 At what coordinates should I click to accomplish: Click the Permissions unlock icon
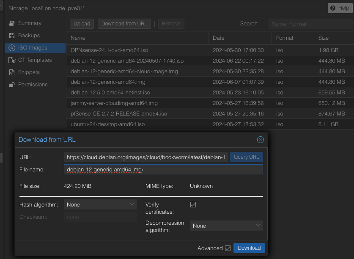tap(11, 85)
